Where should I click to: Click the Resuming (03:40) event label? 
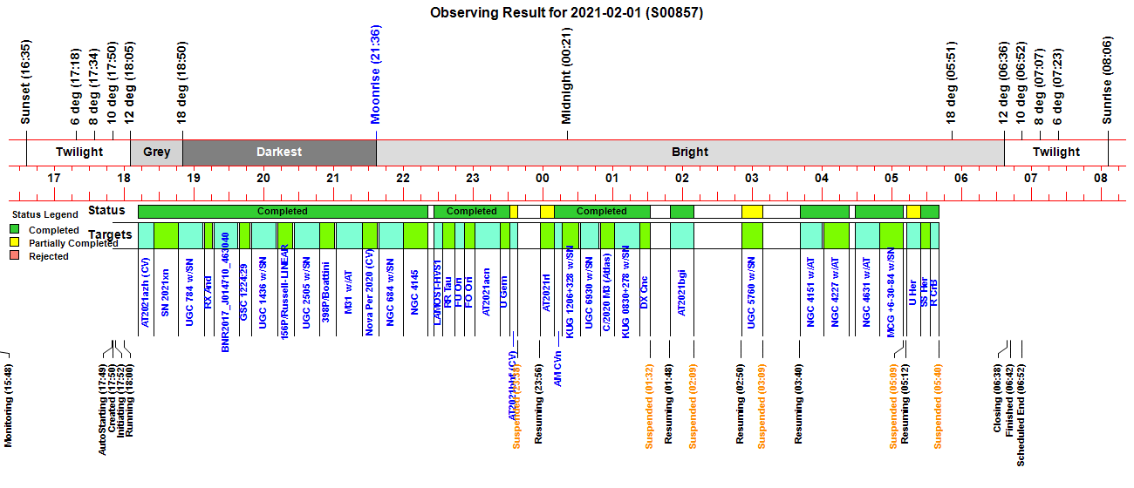pos(798,404)
